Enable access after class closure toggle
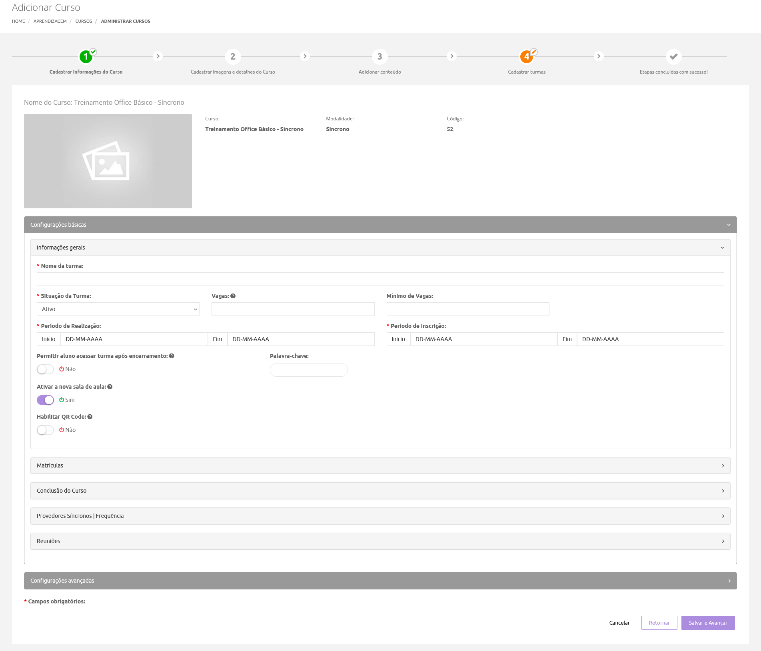The width and height of the screenshot is (761, 651). (x=45, y=369)
